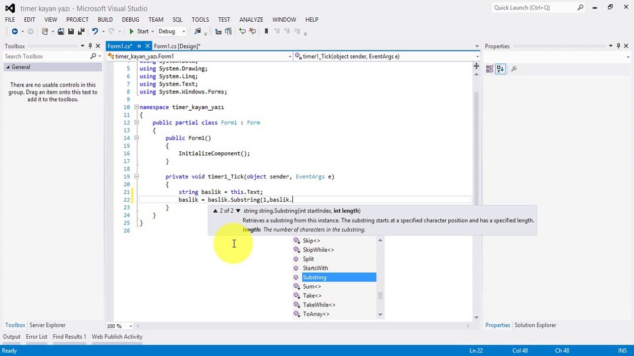Switch Properties to Alphabetical view

click(500, 69)
